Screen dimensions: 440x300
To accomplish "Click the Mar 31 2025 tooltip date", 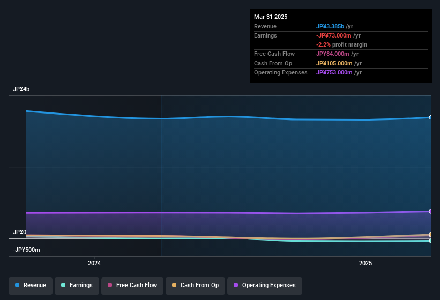I will [x=271, y=17].
